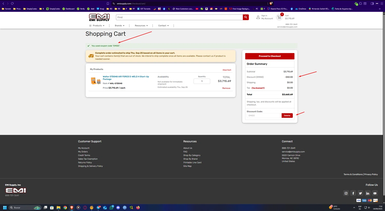Open Brave browser in the taskbar
385x211 pixels.
click(x=72, y=208)
